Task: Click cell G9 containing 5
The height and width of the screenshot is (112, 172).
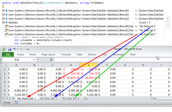Action: tap(125, 95)
